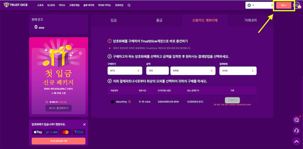The image size is (303, 149).
Task: Open the VISA payment method dropdown
Action: (x=238, y=71)
